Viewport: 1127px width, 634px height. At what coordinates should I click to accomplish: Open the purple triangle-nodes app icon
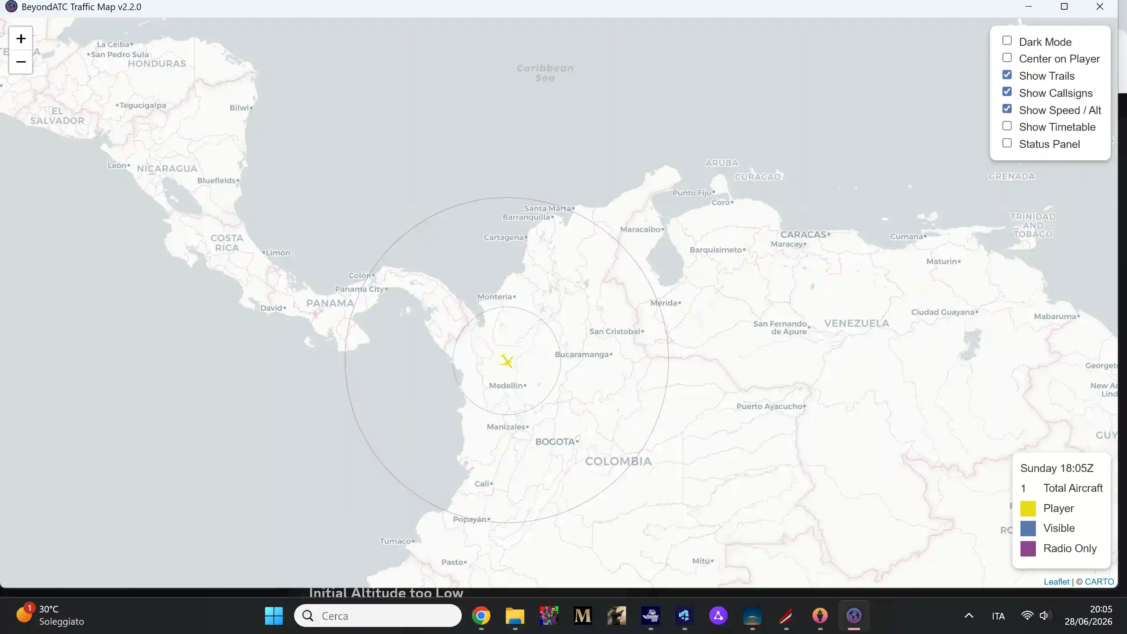coord(718,616)
